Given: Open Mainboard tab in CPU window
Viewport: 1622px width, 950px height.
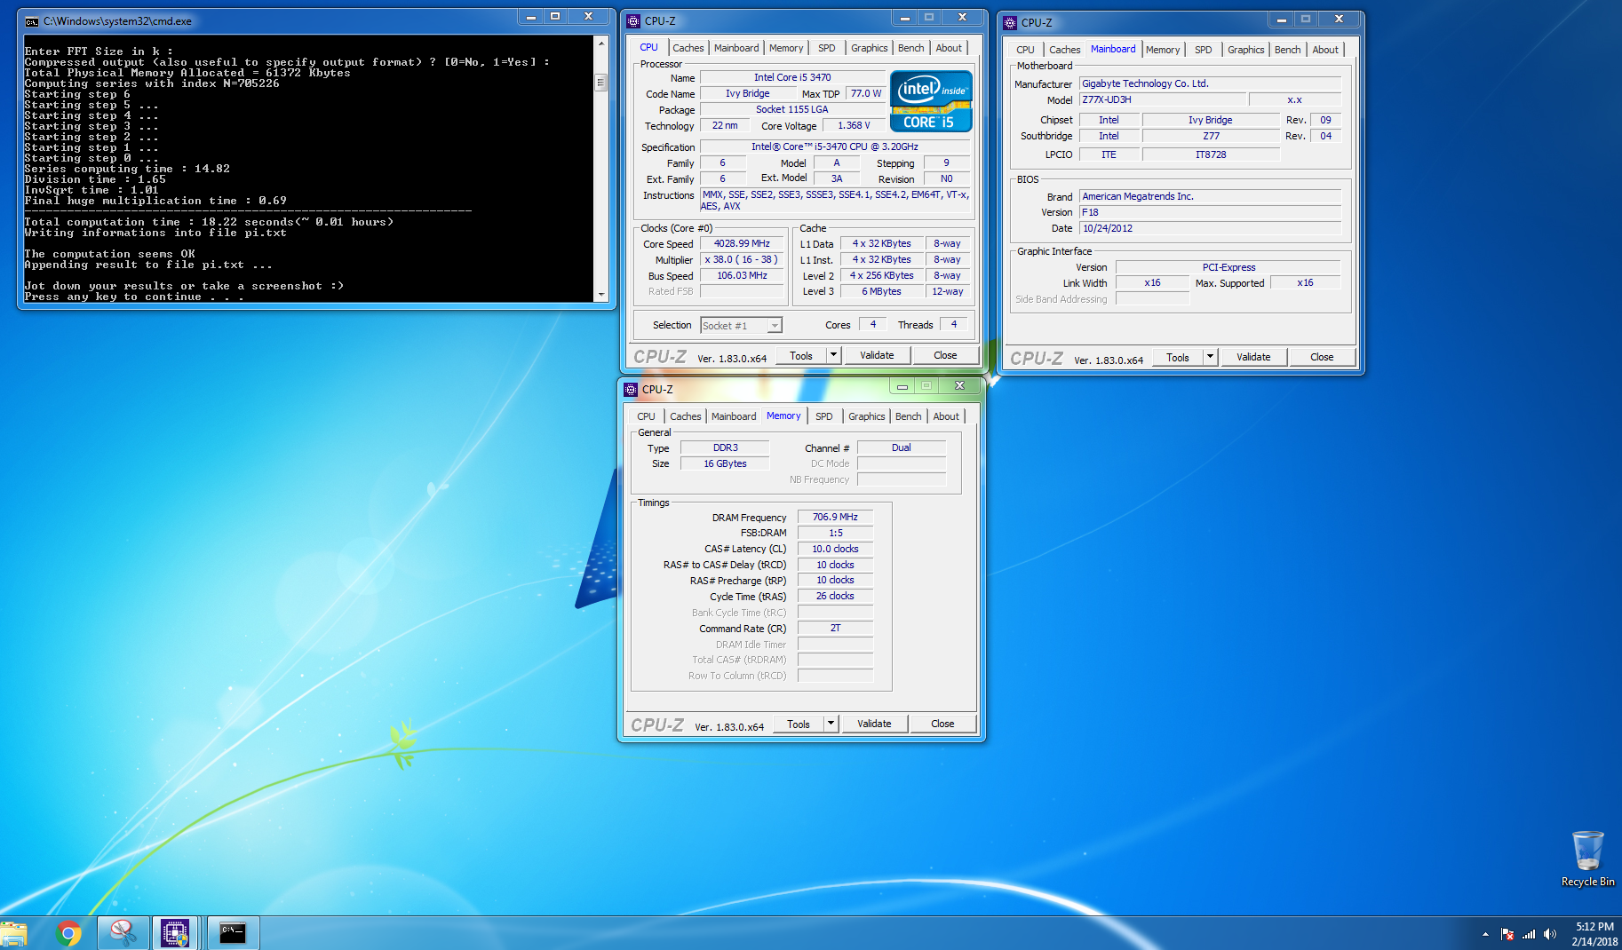Looking at the screenshot, I should tap(736, 48).
